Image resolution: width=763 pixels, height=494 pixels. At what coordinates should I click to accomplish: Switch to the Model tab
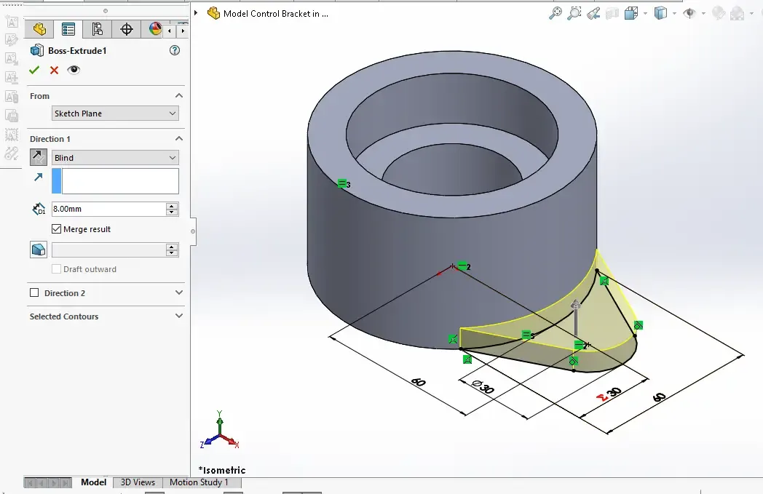pos(93,482)
